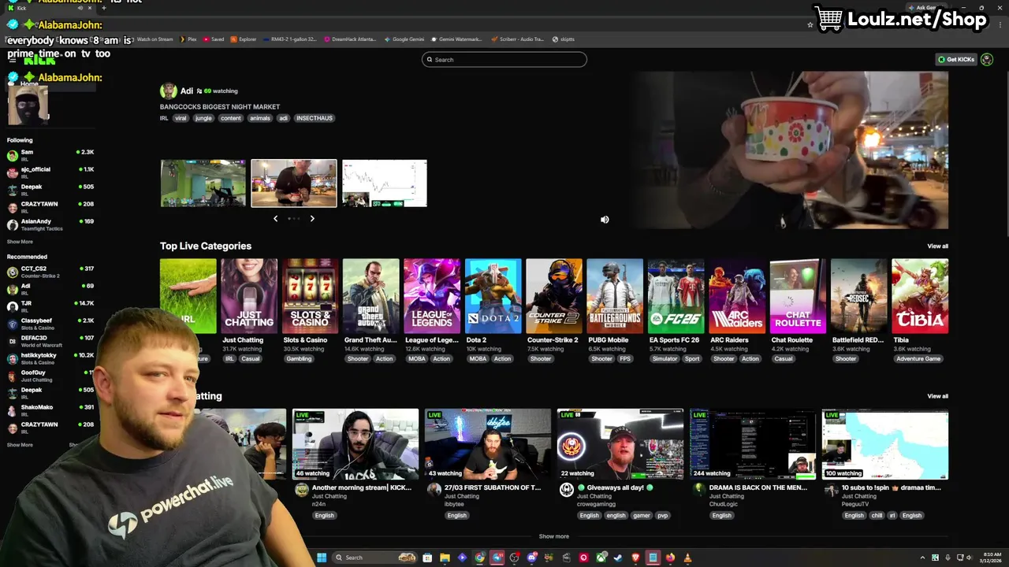
Task: Select the 'viral' tag on featured stream
Action: coord(181,118)
